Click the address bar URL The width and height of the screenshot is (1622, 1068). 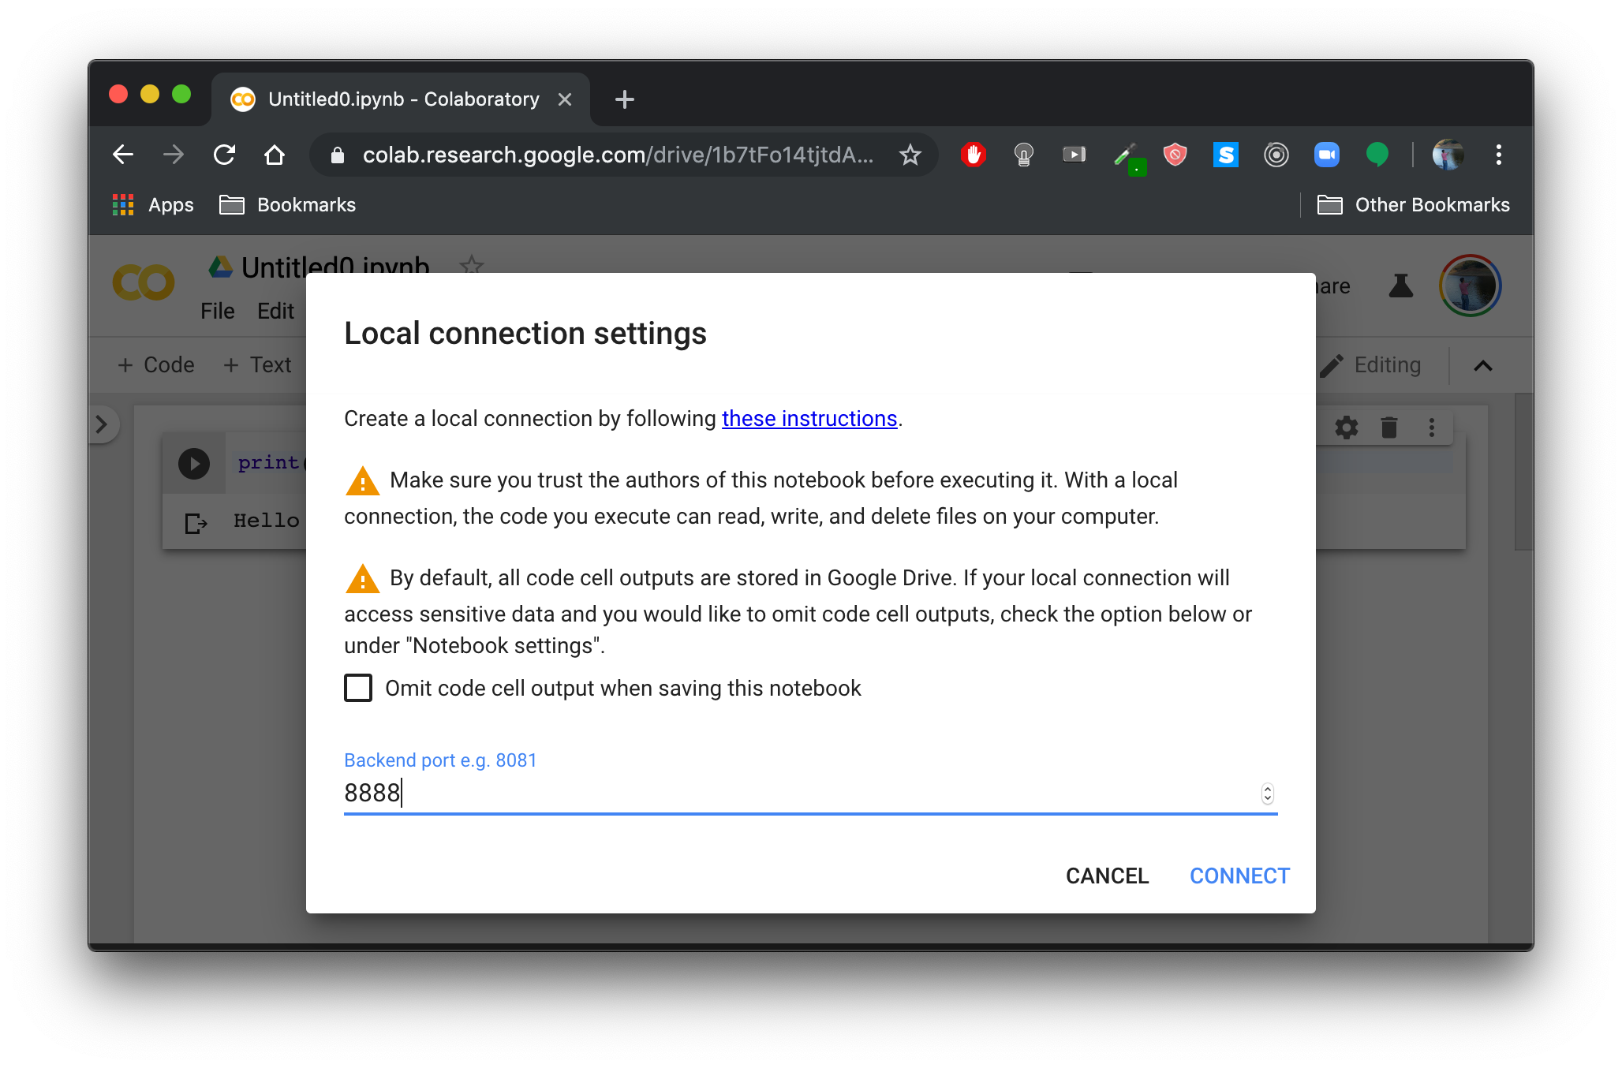618,155
